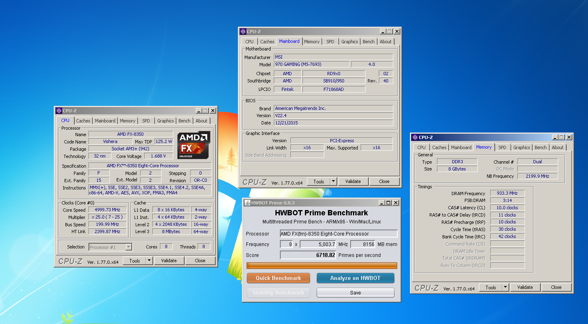Viewport: 588px width, 324px height.
Task: Open Mainboard tab in CPU window
Action: [x=105, y=121]
